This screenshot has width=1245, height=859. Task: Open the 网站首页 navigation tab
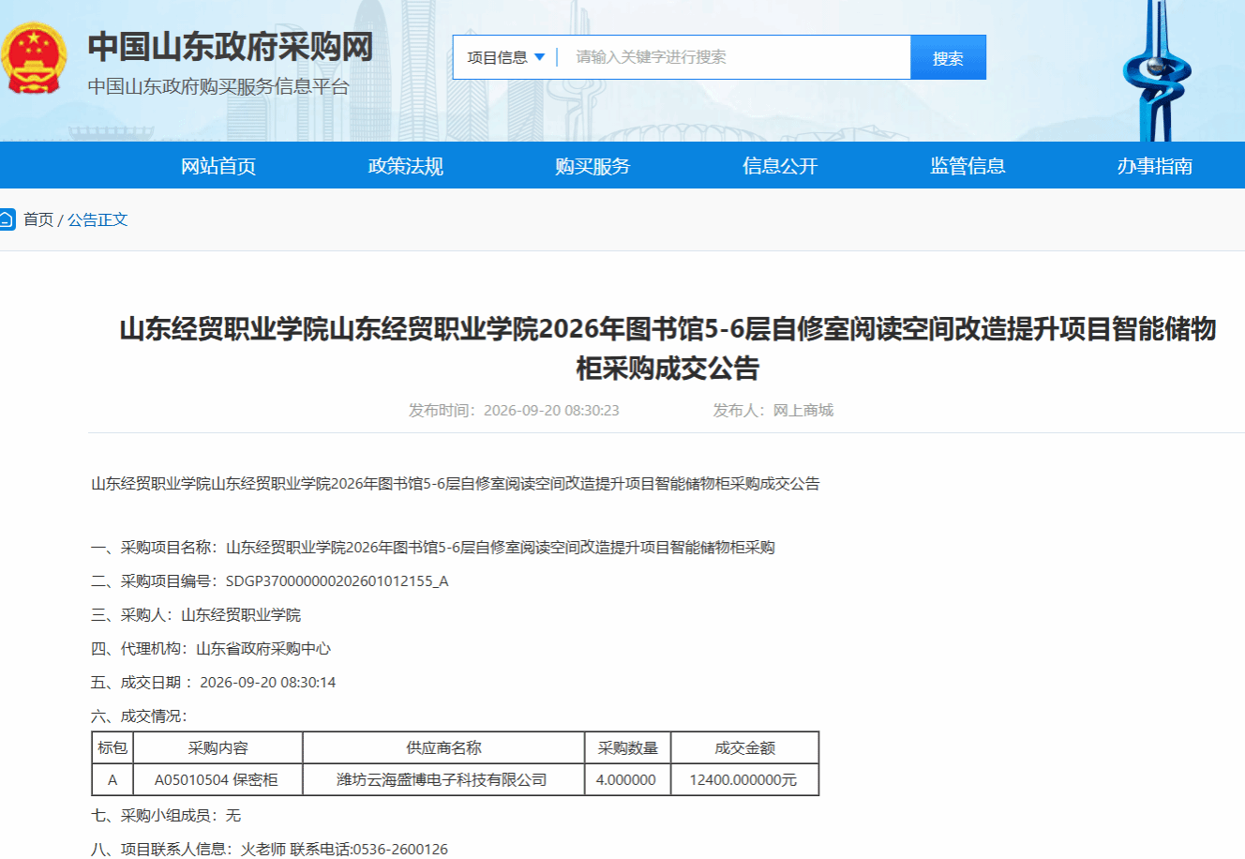(218, 166)
